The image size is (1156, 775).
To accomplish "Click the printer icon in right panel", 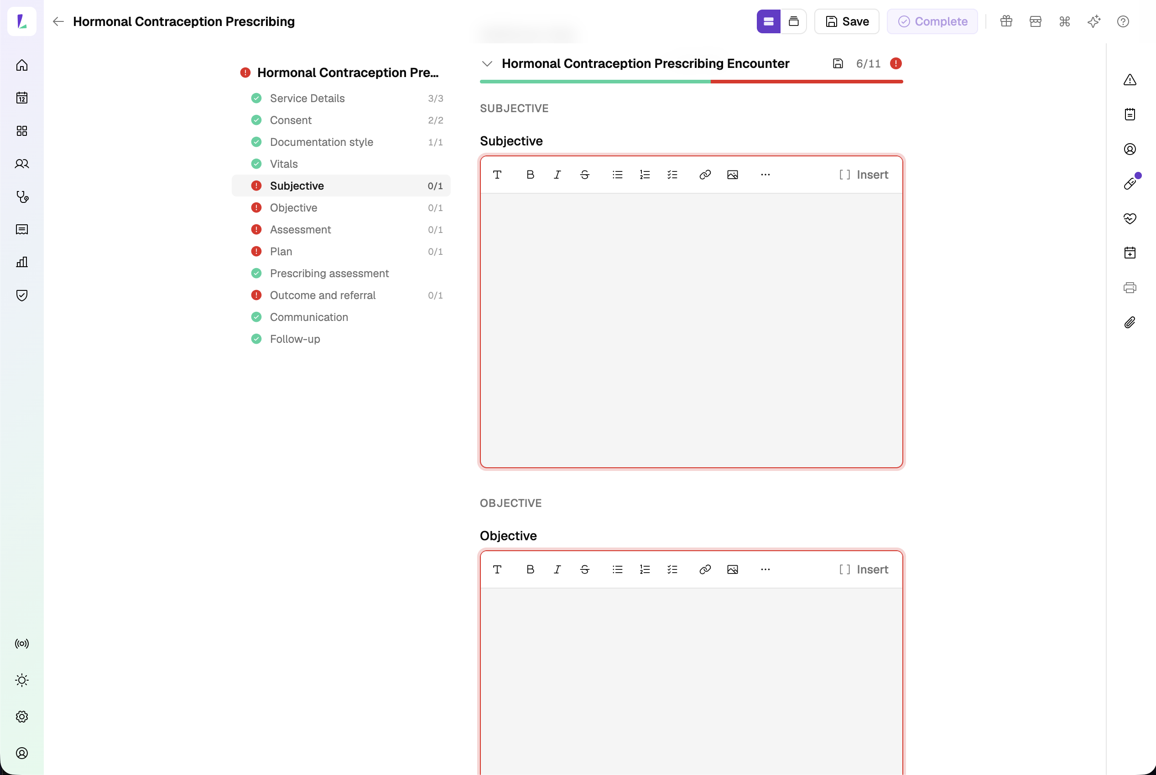I will click(x=1130, y=288).
